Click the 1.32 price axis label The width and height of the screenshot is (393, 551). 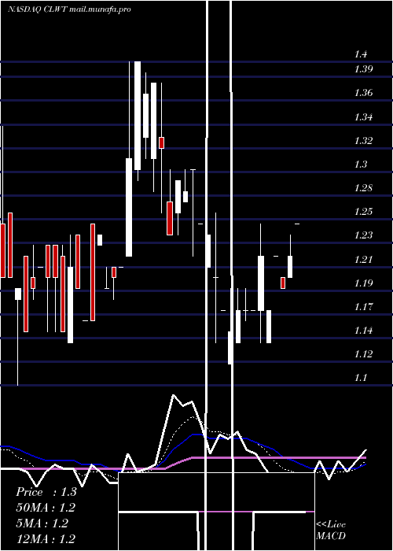(x=363, y=141)
